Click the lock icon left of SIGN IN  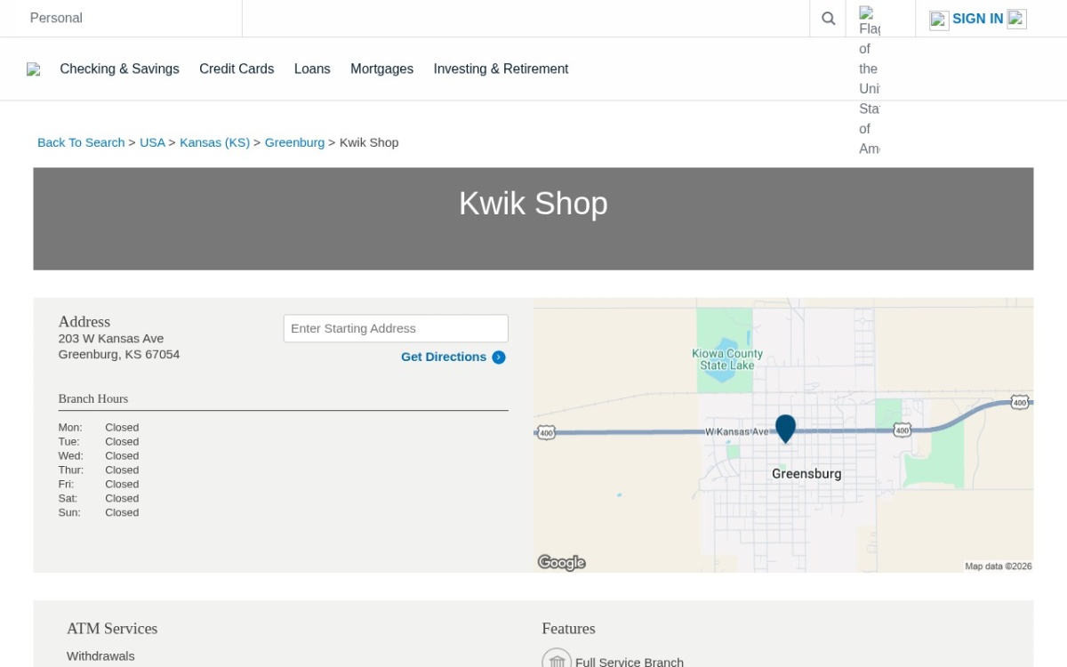point(939,20)
